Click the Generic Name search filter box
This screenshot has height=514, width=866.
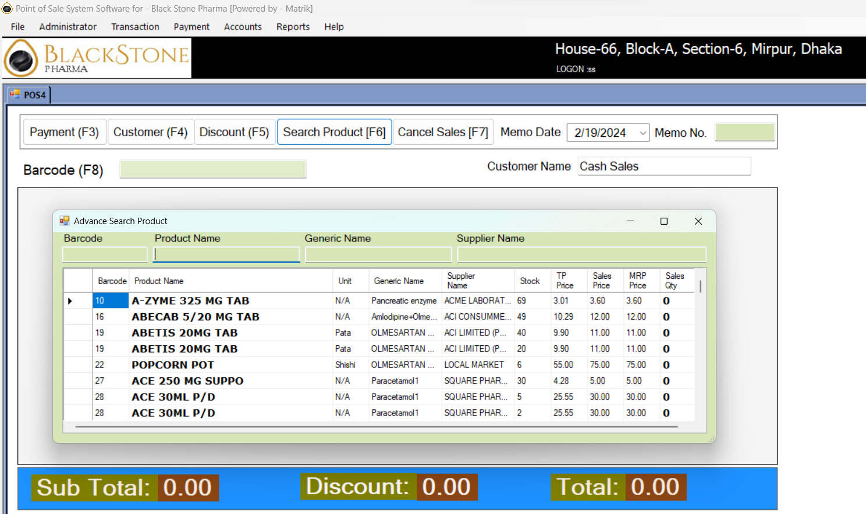(x=378, y=254)
